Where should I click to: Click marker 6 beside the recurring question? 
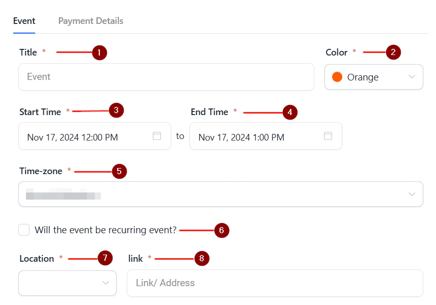(222, 230)
